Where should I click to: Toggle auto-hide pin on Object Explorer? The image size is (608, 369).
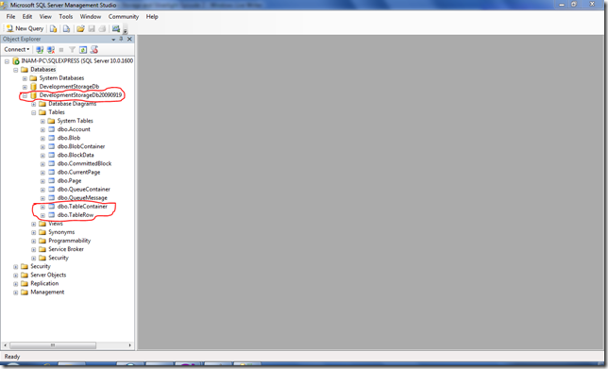pyautogui.click(x=122, y=39)
